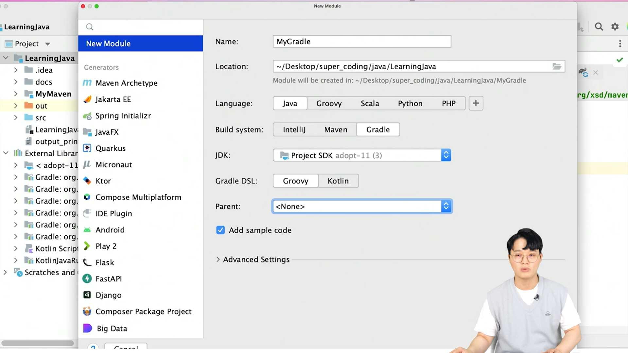Set language to PHP
628x353 pixels.
(x=449, y=103)
